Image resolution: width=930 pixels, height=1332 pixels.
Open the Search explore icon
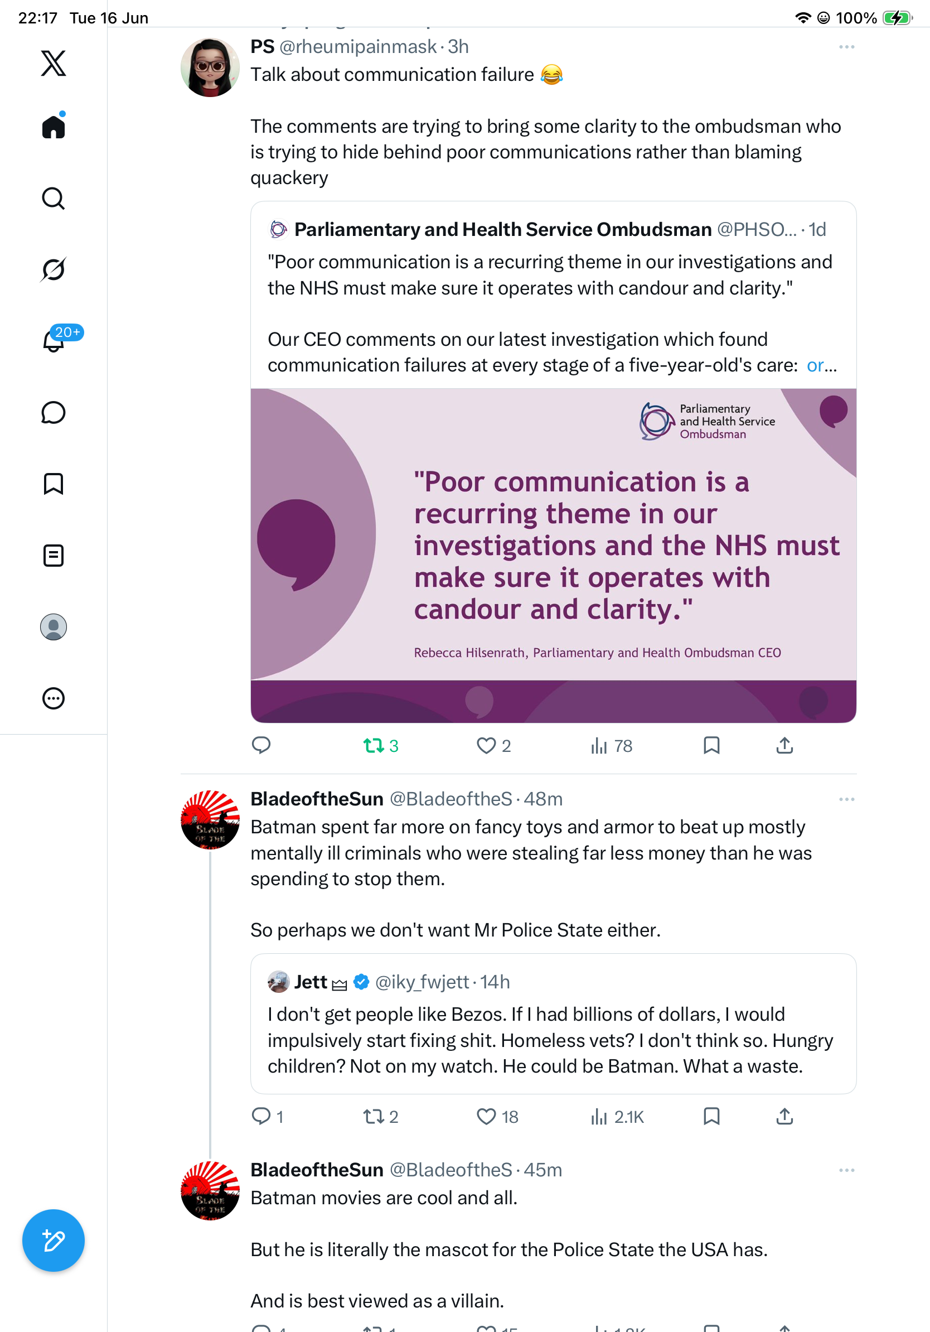click(x=54, y=199)
